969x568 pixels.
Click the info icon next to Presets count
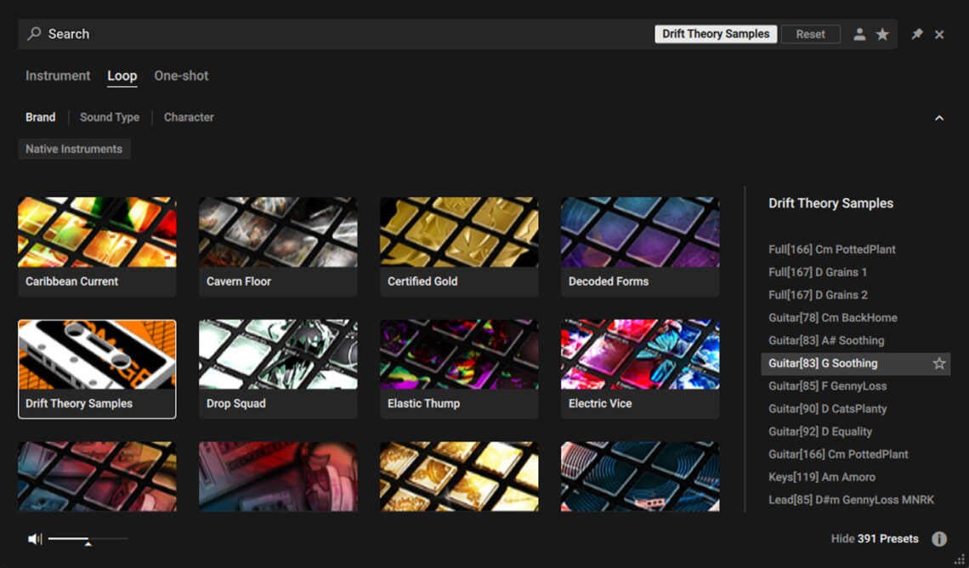pos(939,538)
